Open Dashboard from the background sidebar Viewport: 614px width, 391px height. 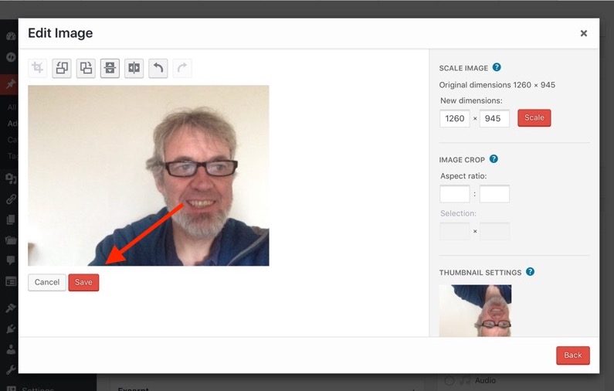point(11,36)
